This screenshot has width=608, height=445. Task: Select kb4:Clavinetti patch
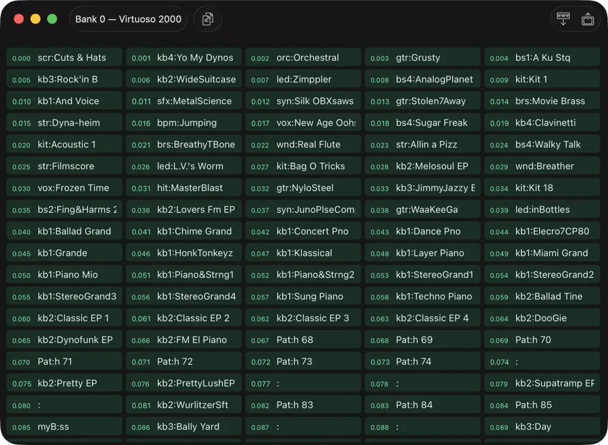[x=542, y=123]
